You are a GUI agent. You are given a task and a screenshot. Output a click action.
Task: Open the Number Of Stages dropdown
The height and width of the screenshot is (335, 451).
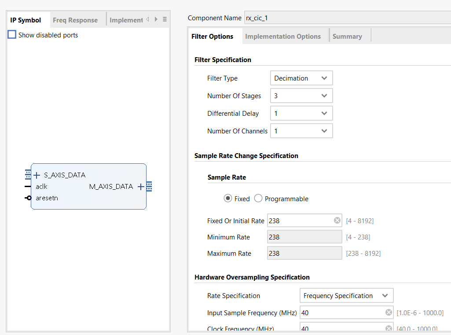pyautogui.click(x=301, y=96)
